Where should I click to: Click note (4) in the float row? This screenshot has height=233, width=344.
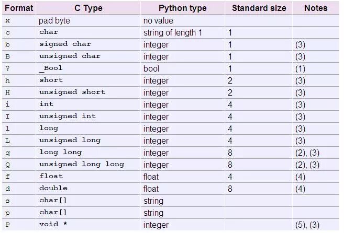coord(300,177)
